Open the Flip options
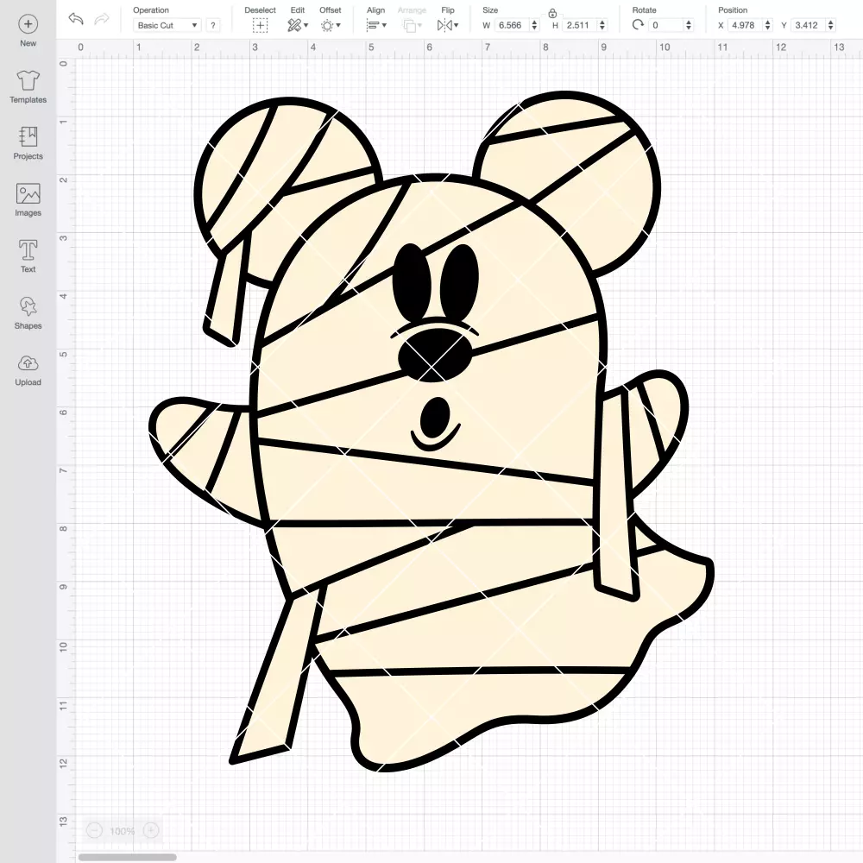 tap(444, 25)
